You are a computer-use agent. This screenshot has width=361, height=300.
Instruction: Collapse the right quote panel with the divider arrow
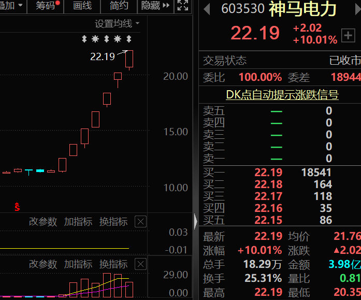click(195, 222)
